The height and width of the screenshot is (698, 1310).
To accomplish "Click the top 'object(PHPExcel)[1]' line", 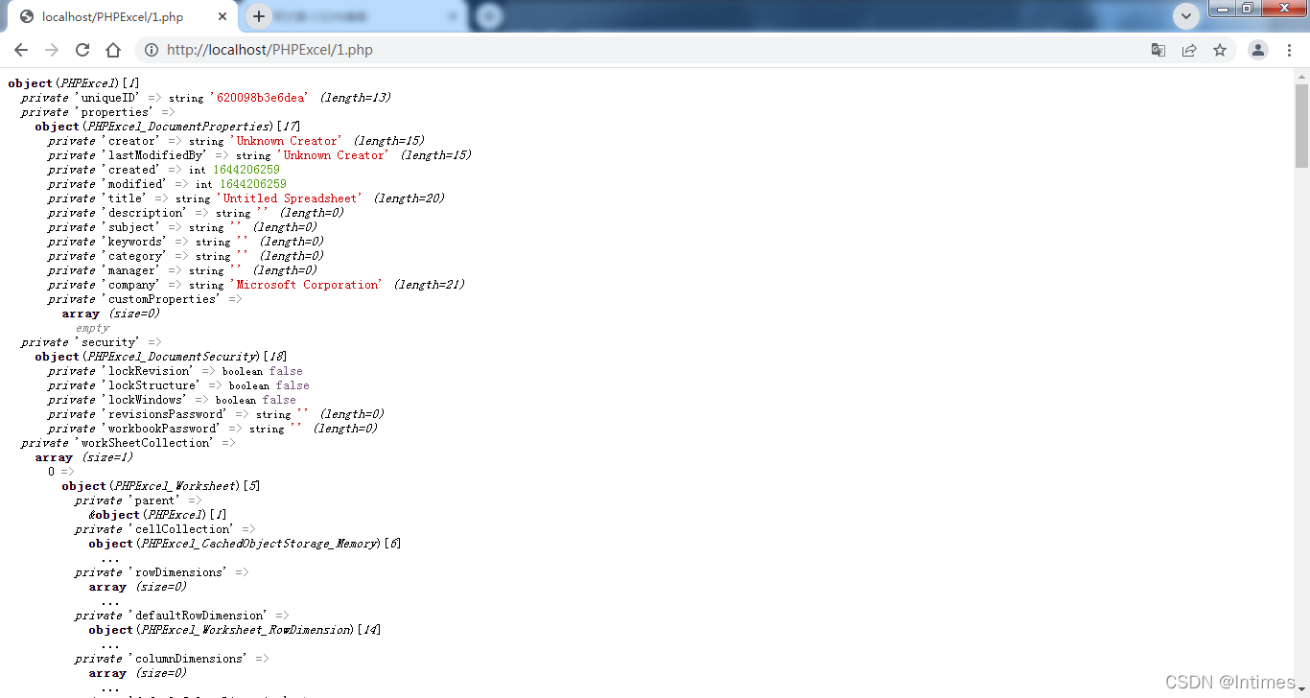I will tap(74, 83).
